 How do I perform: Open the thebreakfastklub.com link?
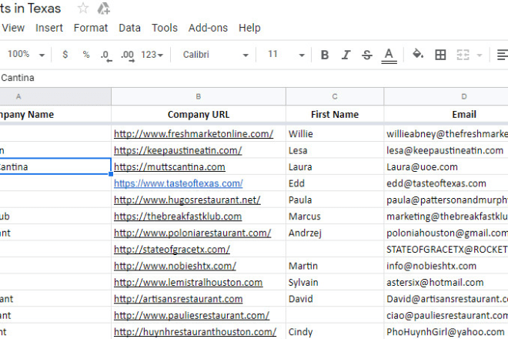point(178,216)
